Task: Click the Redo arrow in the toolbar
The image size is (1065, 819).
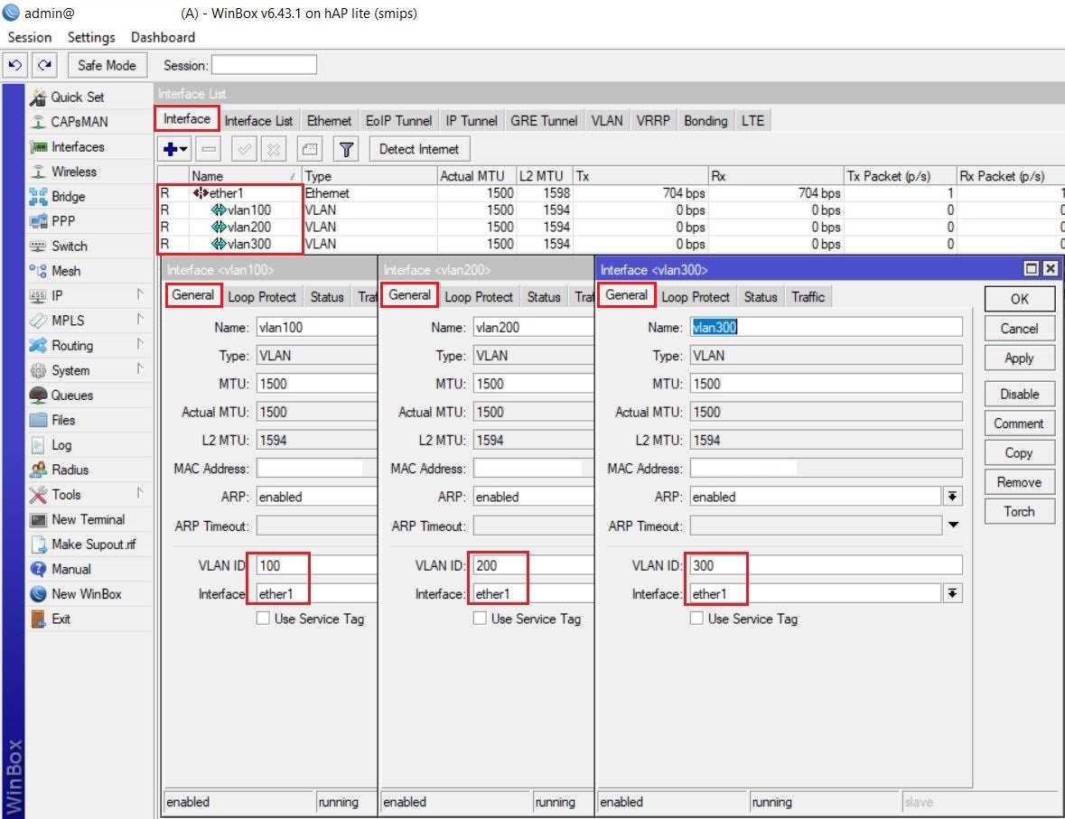Action: coord(45,65)
